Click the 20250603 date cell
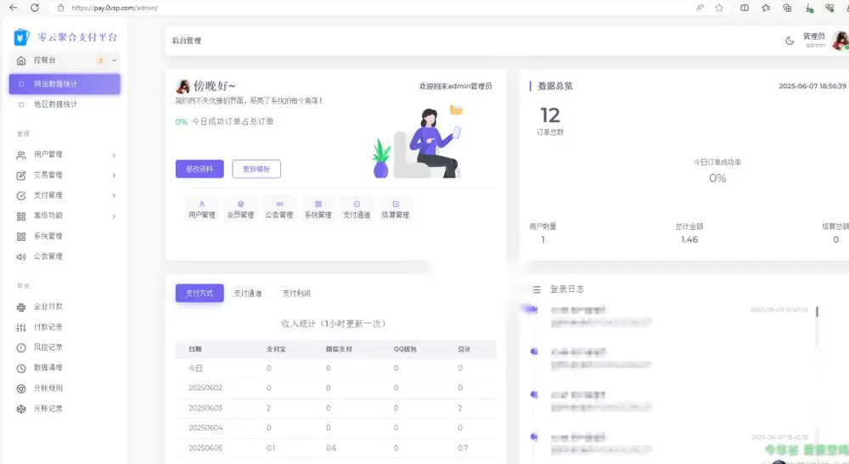The height and width of the screenshot is (464, 849). tap(205, 408)
